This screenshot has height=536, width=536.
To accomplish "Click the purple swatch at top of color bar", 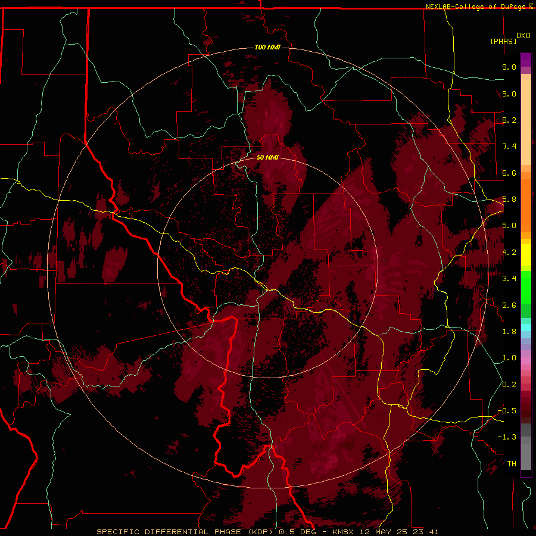I will point(526,60).
